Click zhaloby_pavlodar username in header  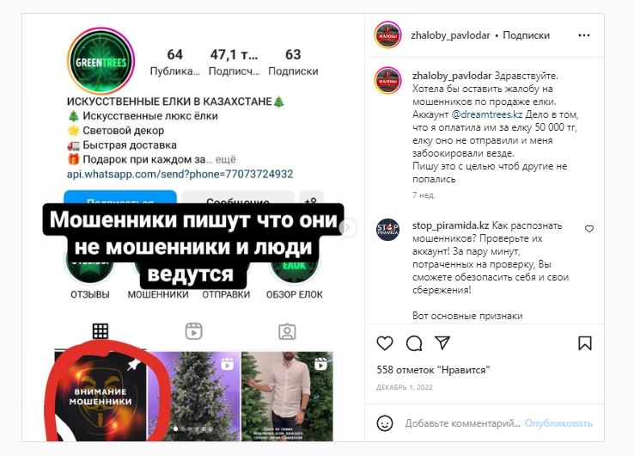click(450, 35)
